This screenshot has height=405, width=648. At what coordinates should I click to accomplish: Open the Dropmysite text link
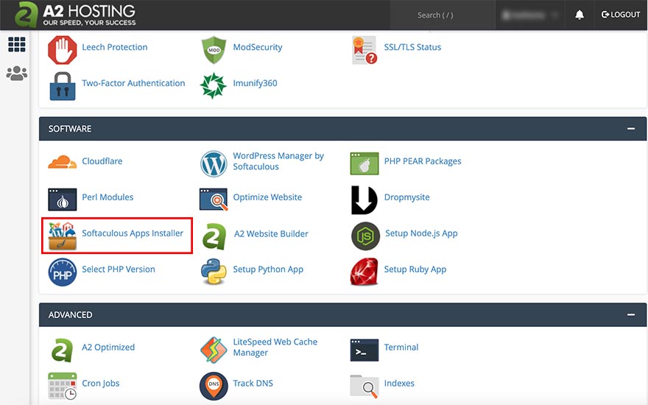point(406,197)
